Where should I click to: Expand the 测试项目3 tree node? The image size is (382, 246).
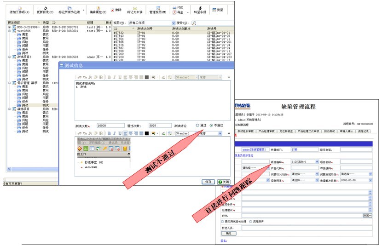coord(9,57)
